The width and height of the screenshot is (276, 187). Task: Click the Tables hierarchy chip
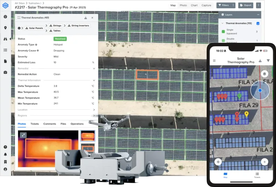(55, 31)
